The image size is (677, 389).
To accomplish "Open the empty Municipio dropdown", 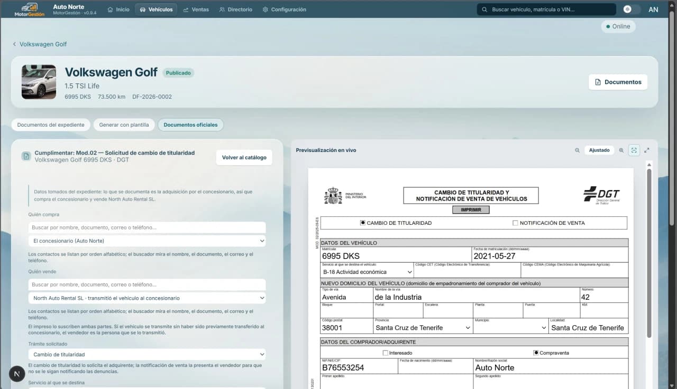I will point(510,328).
